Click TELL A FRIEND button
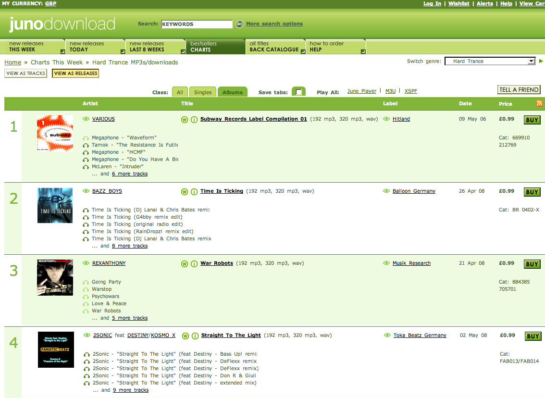The width and height of the screenshot is (545, 398). (519, 90)
